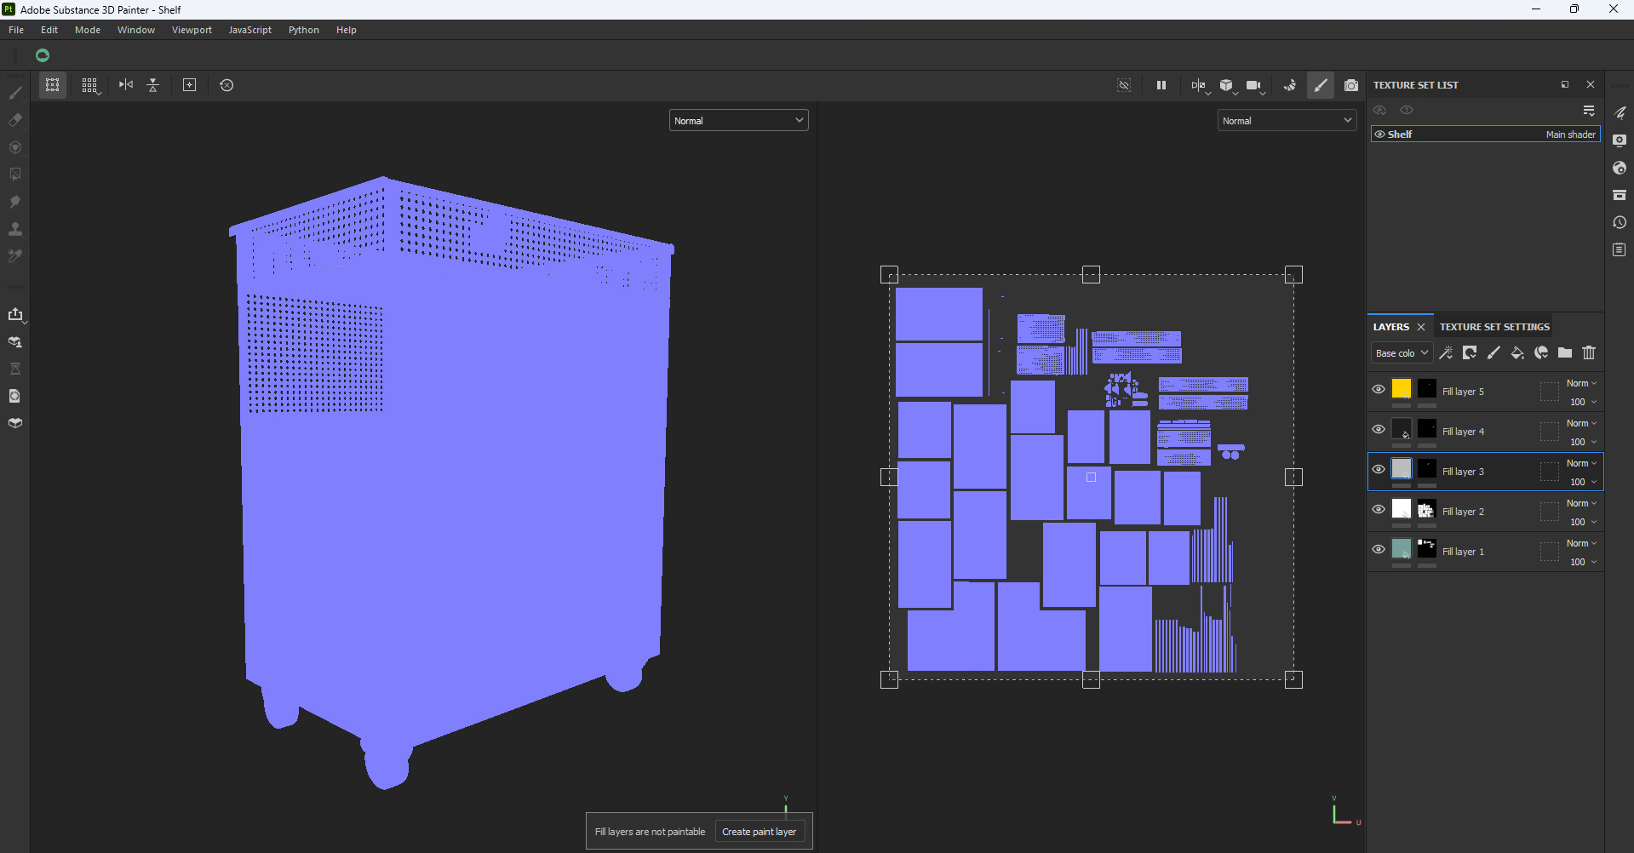The image size is (1634, 853).
Task: Select the Projection tool
Action: click(15, 147)
